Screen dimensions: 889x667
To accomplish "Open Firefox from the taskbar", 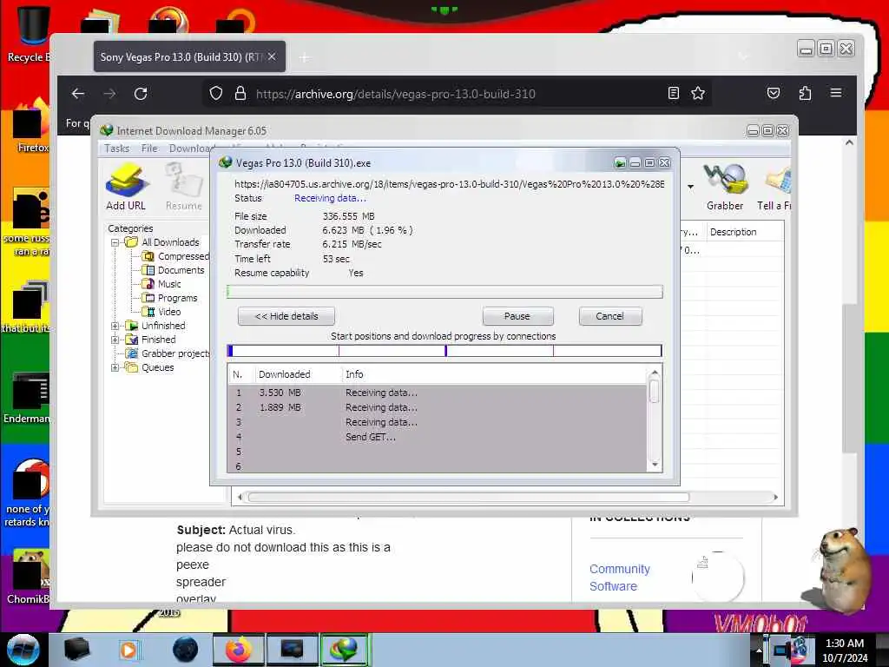I will coord(239,650).
